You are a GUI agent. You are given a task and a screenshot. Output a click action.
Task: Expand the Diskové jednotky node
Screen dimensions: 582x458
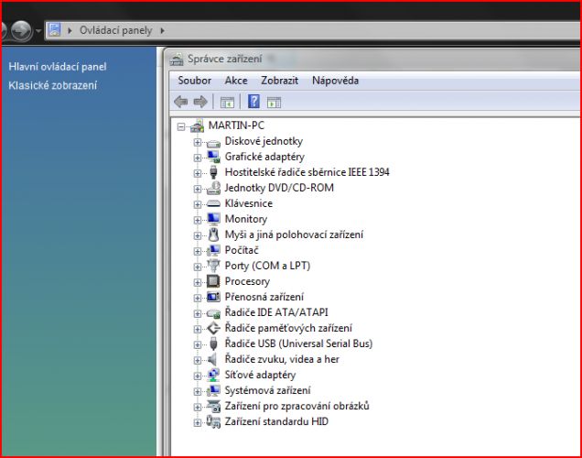(x=198, y=142)
